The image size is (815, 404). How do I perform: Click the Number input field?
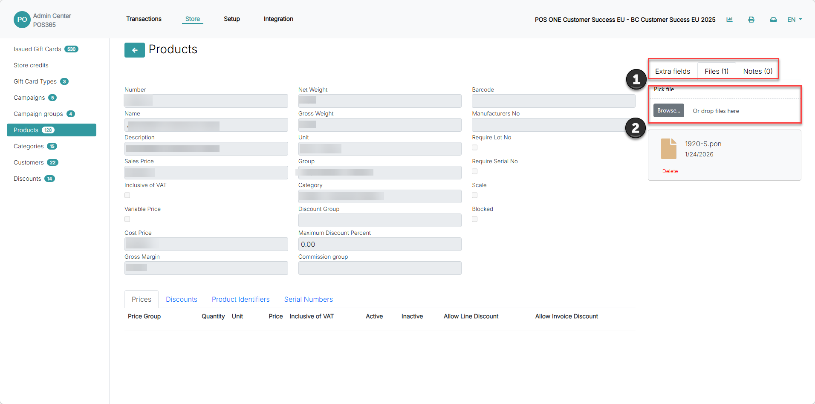click(x=206, y=101)
